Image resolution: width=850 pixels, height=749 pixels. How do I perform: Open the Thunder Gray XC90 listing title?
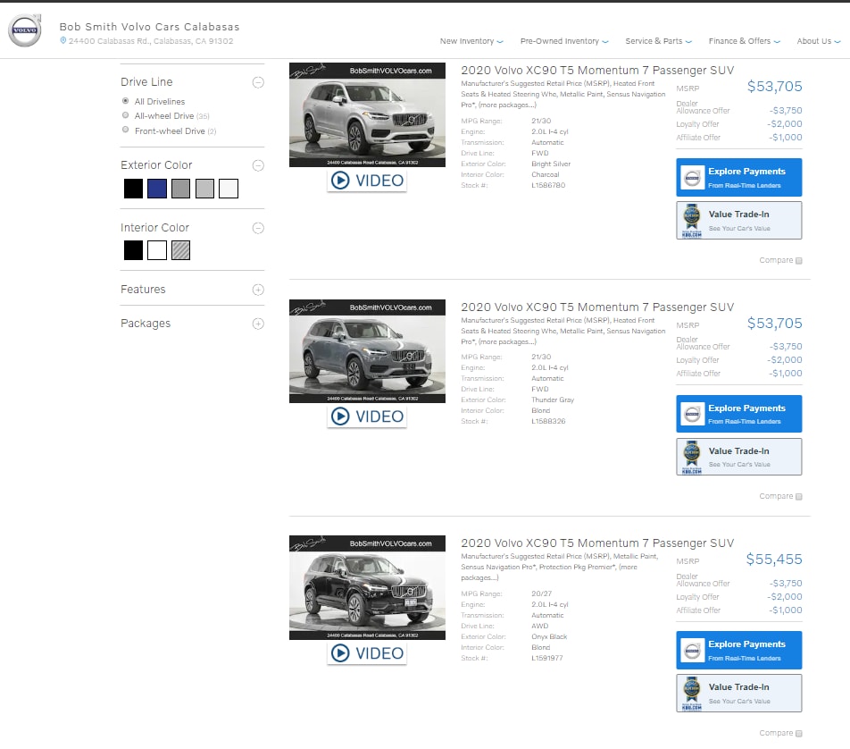597,307
